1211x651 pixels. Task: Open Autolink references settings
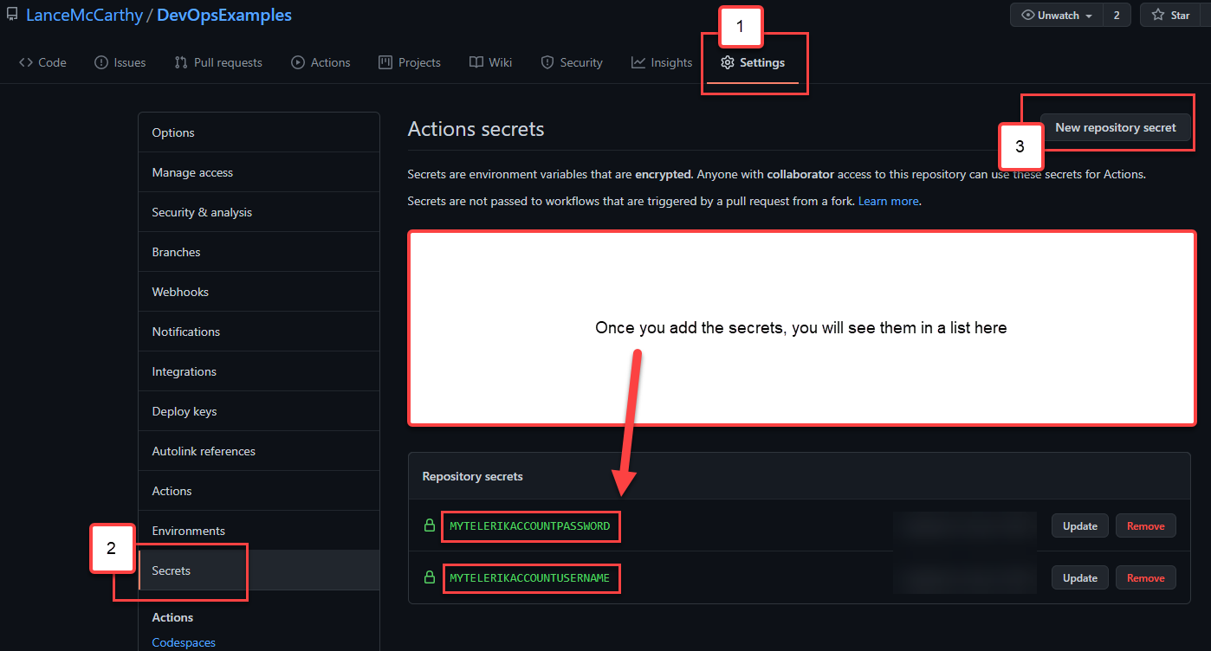259,451
